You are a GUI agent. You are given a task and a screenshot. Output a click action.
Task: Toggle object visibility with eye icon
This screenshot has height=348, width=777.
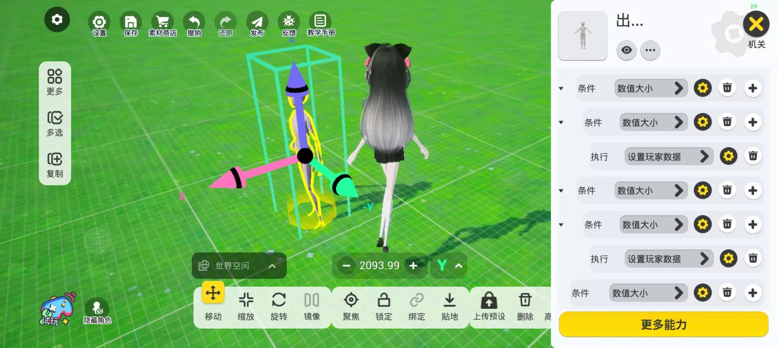point(626,50)
